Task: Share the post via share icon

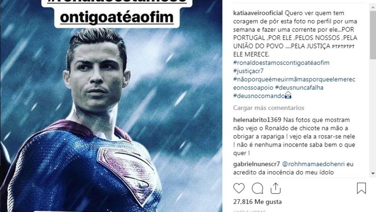Action: click(x=275, y=188)
